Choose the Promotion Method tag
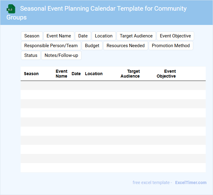 [171, 46]
